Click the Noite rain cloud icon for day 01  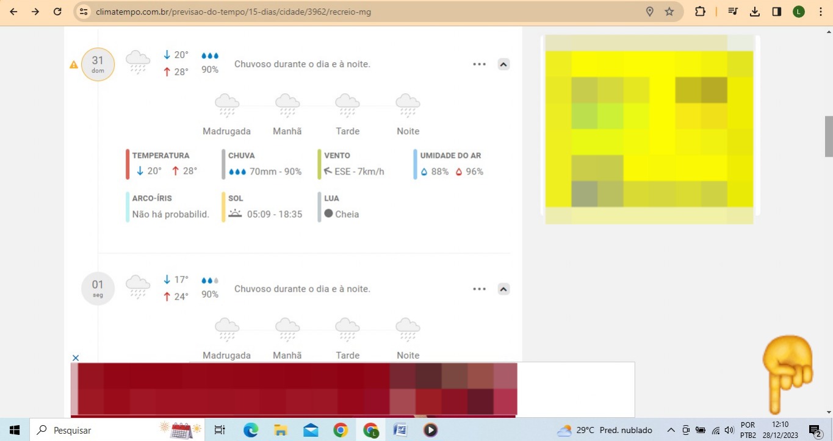408,330
